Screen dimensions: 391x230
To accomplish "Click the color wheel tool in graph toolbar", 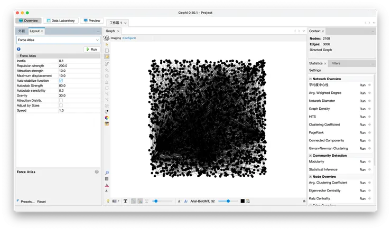I will [107, 118].
